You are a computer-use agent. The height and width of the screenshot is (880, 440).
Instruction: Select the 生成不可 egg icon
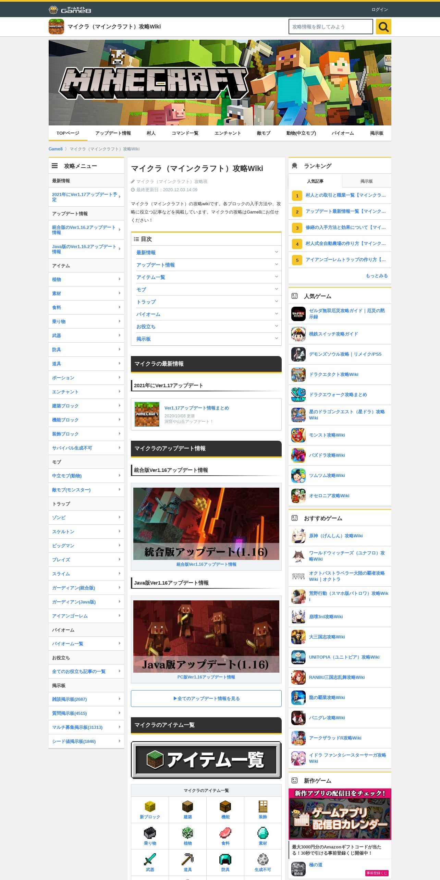click(x=263, y=859)
